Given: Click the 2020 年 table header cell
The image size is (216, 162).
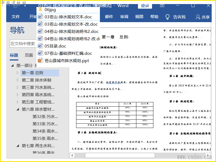Looking at the screenshot, I should pos(145,104).
